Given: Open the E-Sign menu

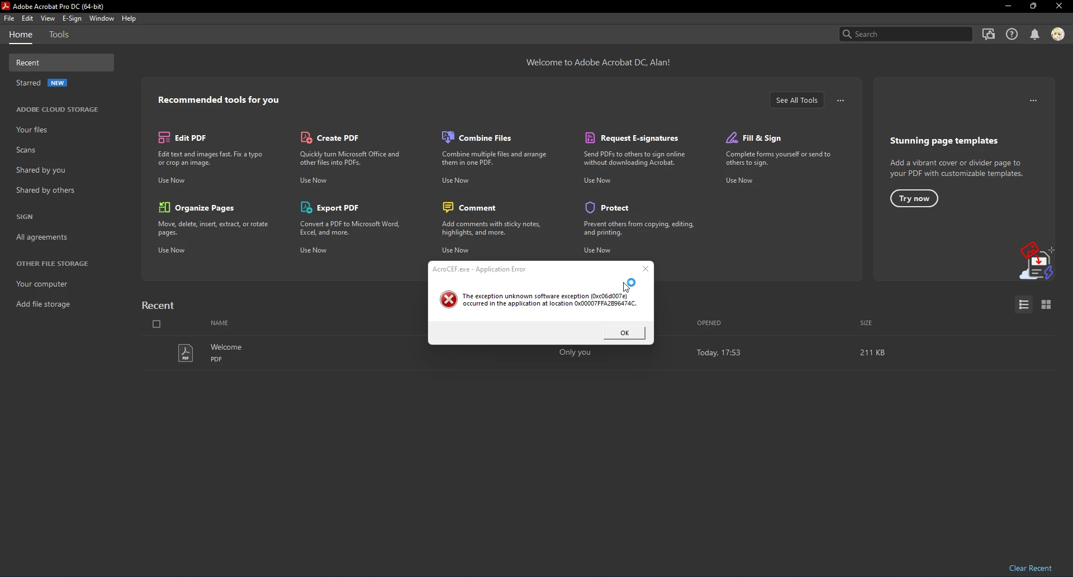Looking at the screenshot, I should (72, 18).
